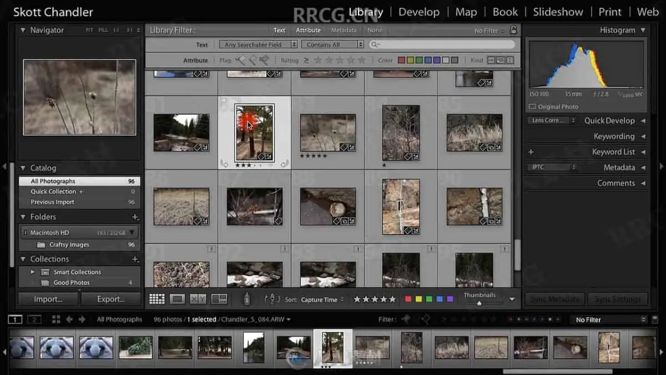666x375 pixels.
Task: Expand the Smart Collections folder
Action: (x=33, y=272)
